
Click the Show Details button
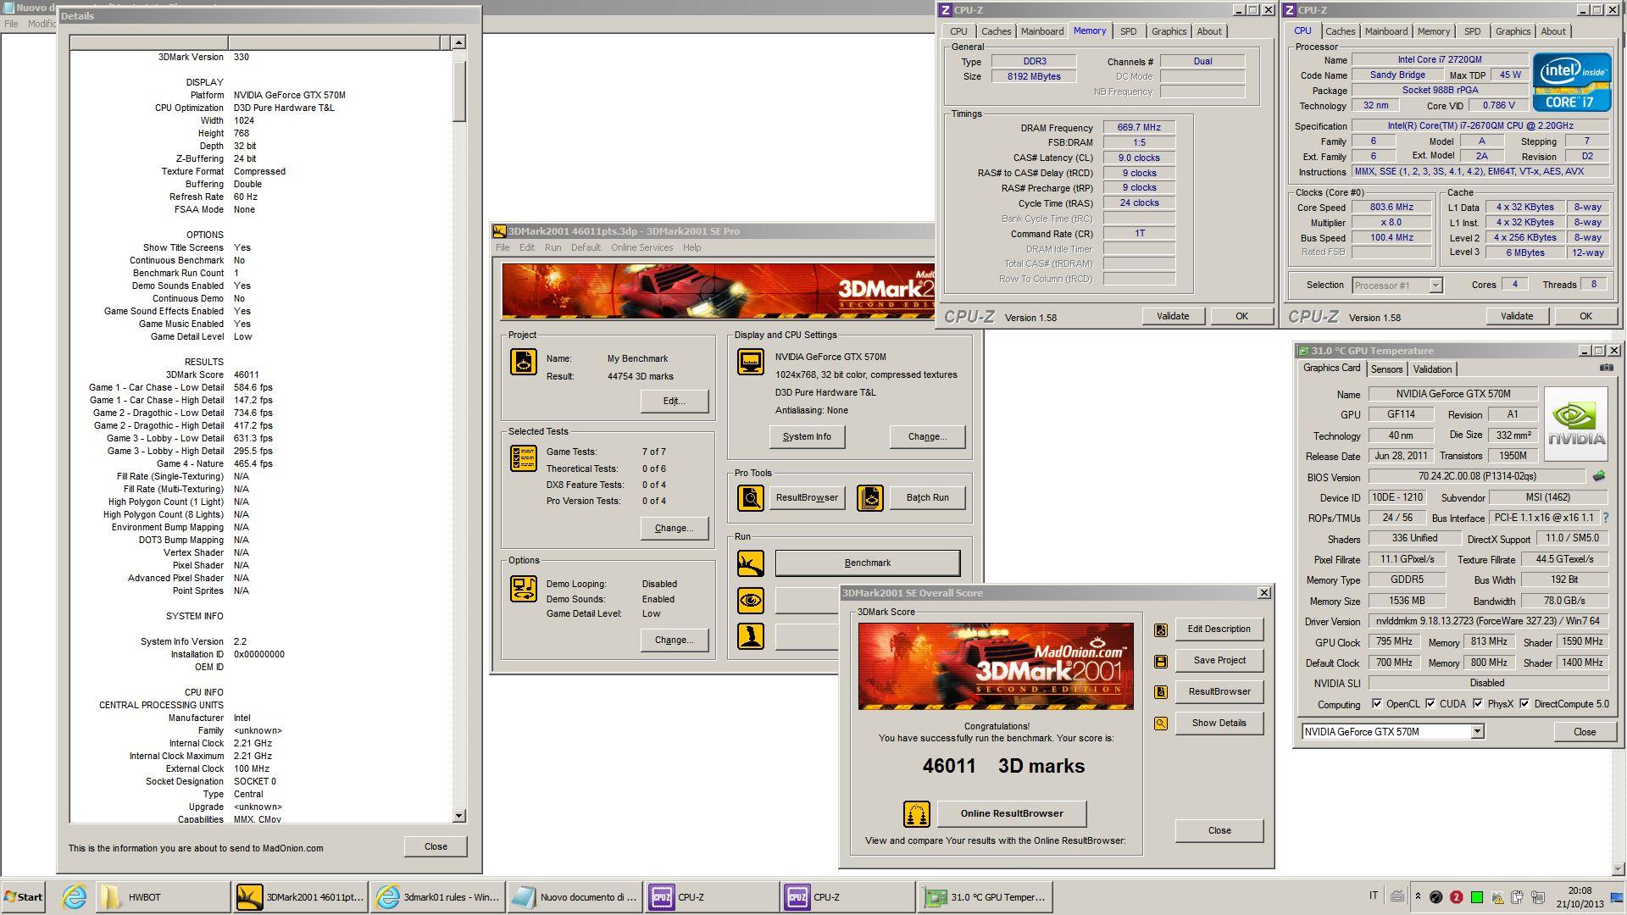pos(1219,724)
